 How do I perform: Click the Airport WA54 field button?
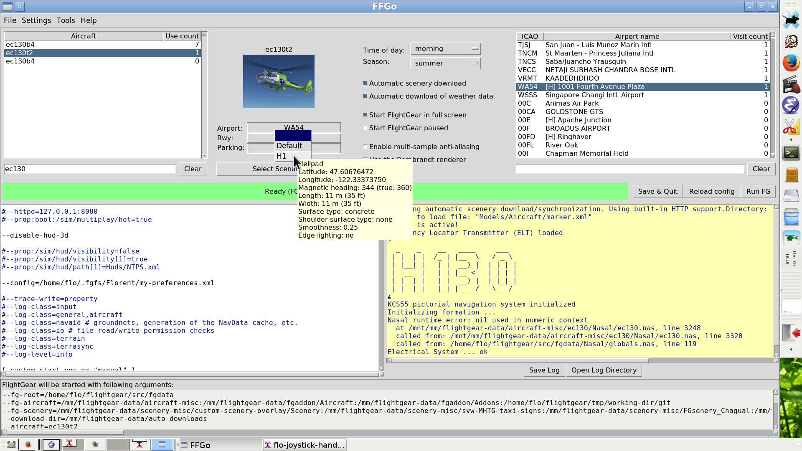pos(294,128)
